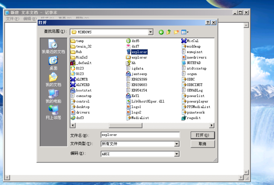The height and width of the screenshot is (185, 274).
Task: Open the temp folder
Action: 79,41
